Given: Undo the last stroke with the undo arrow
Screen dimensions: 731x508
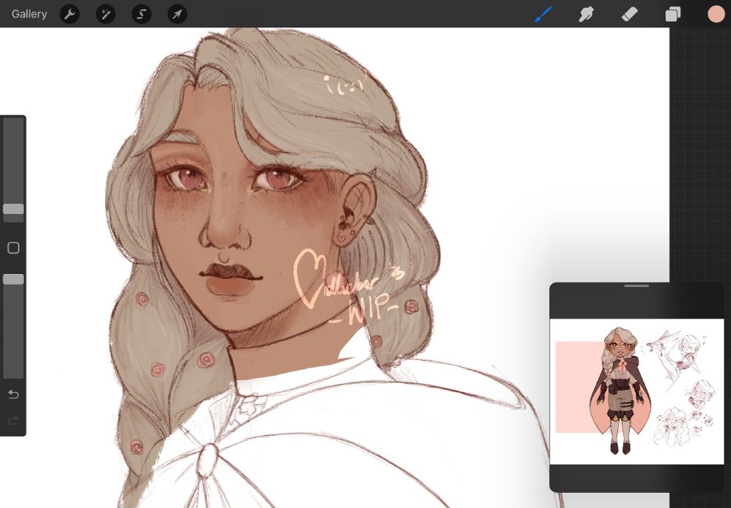Looking at the screenshot, I should coord(12,395).
